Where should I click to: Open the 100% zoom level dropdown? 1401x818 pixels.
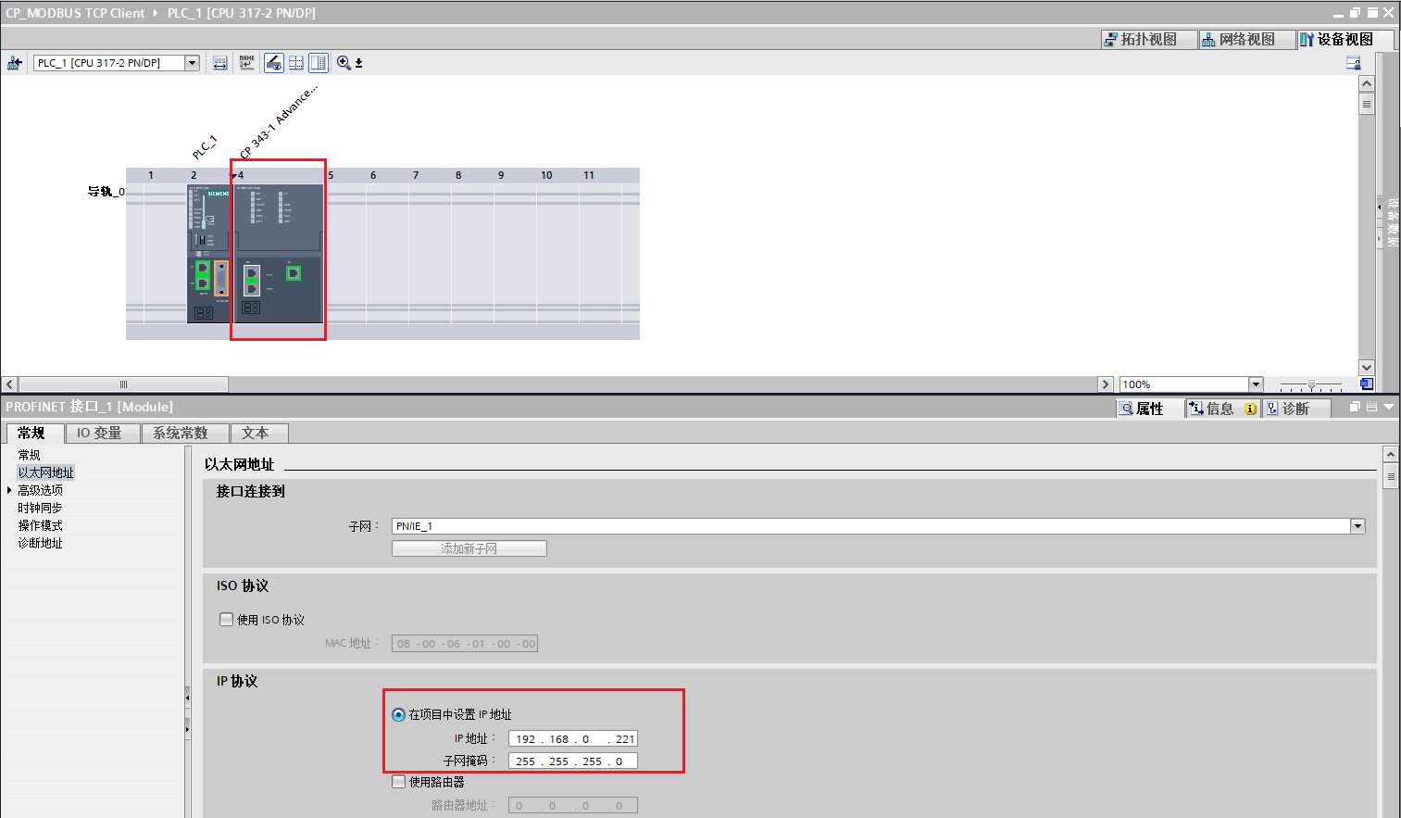[1257, 384]
